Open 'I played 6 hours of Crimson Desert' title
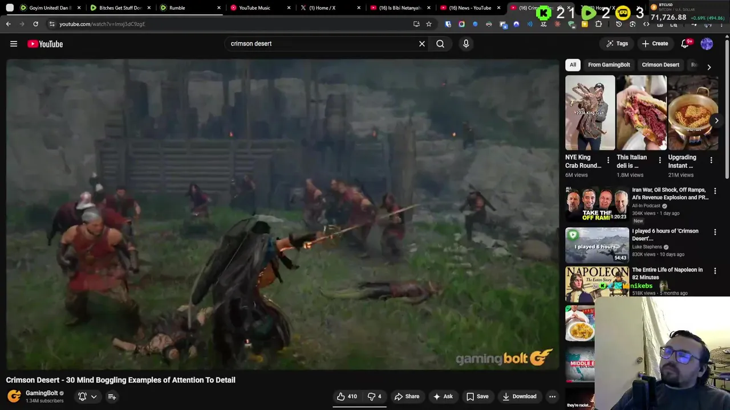The image size is (730, 410). tap(665, 235)
